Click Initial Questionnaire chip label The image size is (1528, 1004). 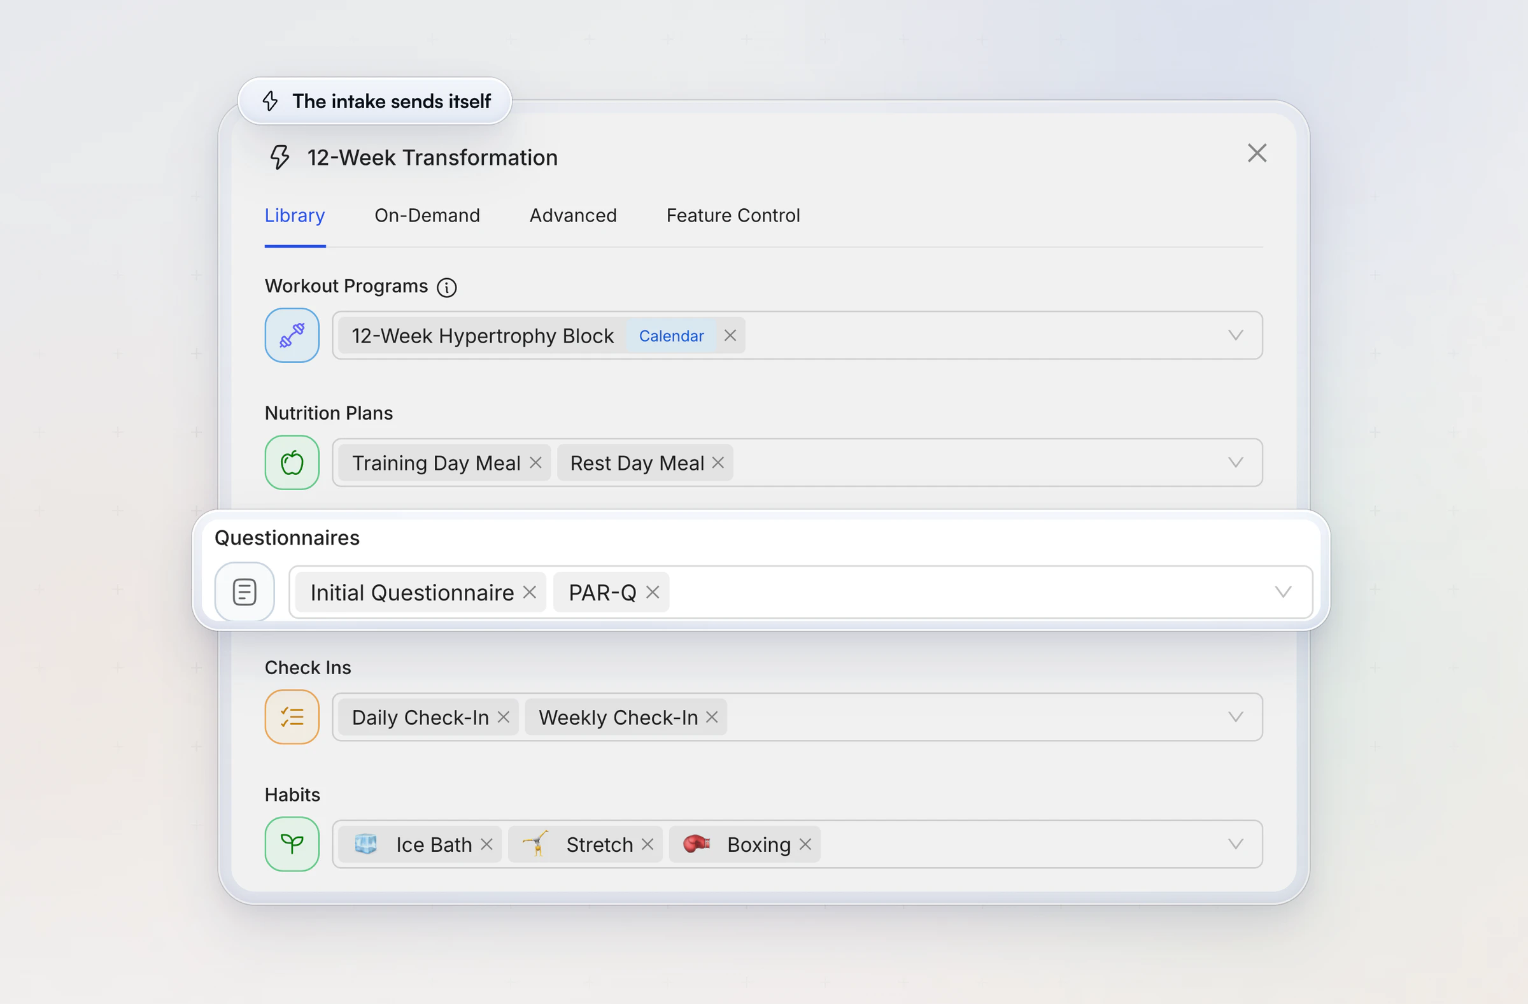pyautogui.click(x=412, y=593)
